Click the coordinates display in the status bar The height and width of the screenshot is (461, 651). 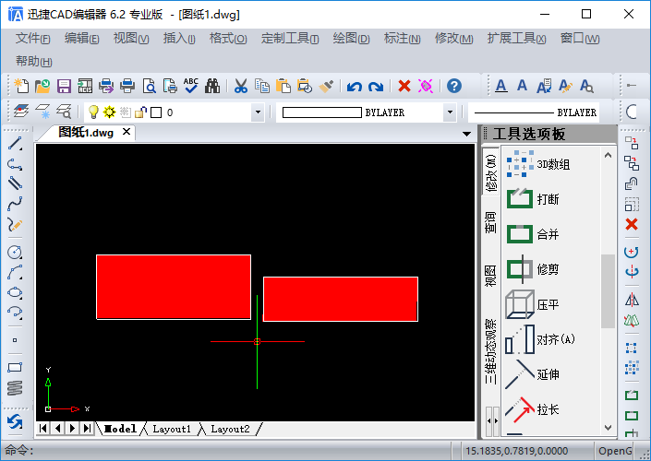tap(516, 451)
